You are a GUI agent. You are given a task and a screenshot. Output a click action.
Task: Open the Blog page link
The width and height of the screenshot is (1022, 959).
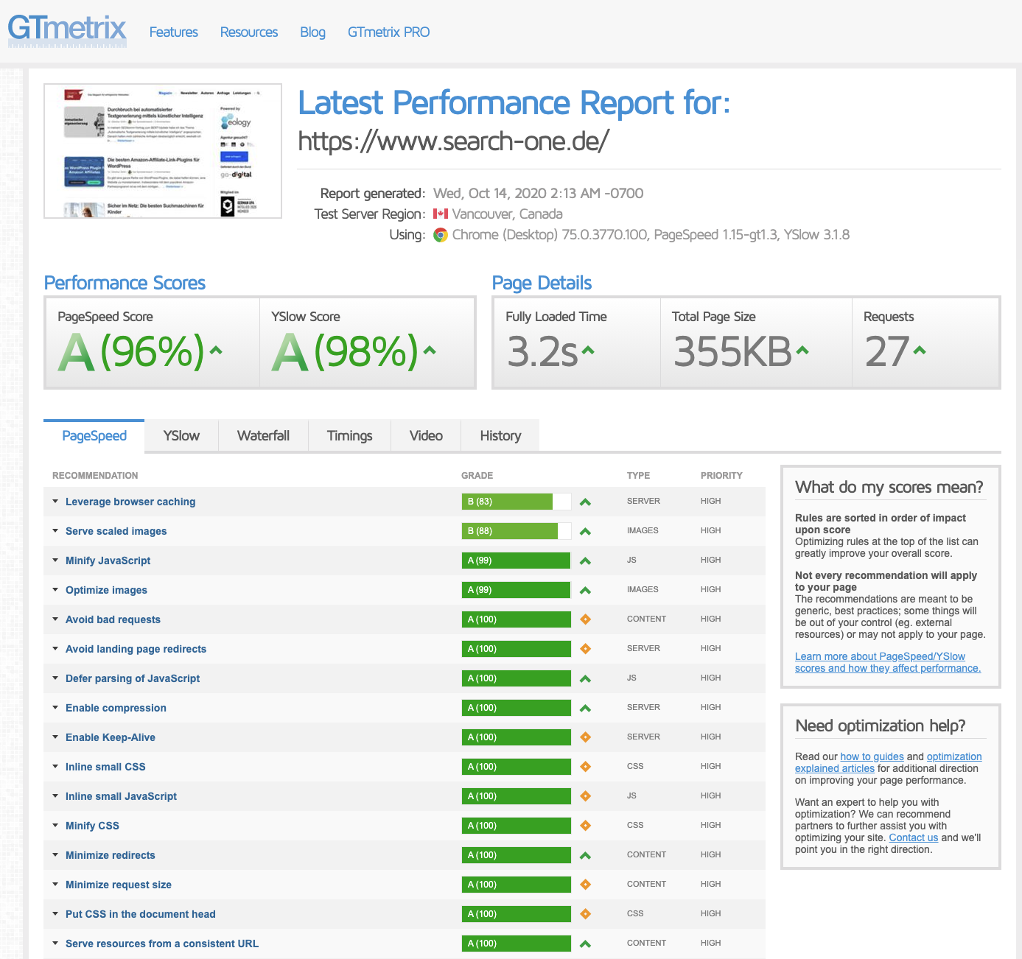(x=312, y=32)
